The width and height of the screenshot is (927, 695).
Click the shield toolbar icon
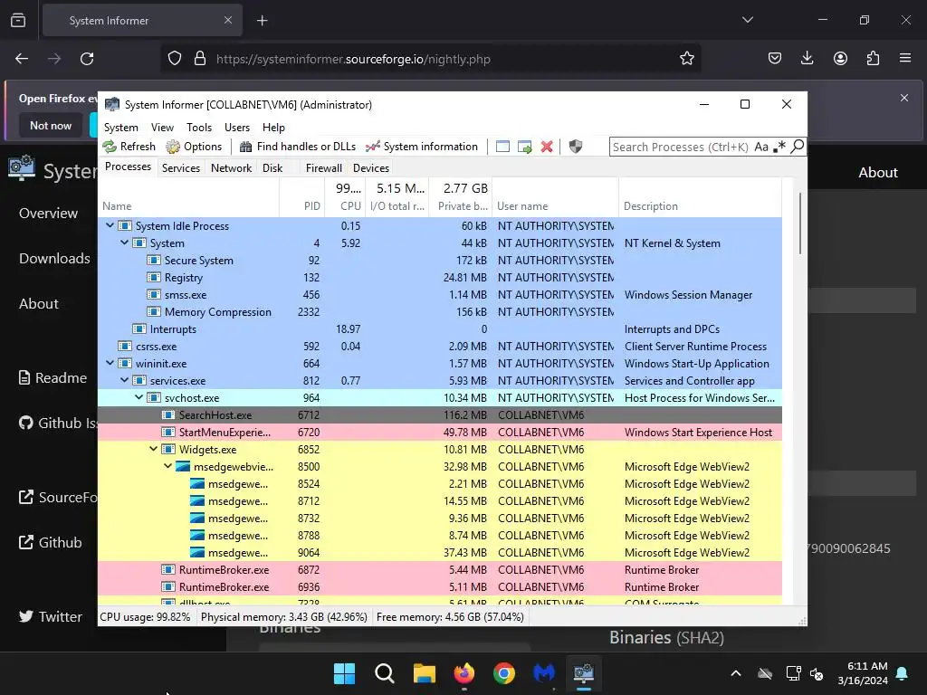[575, 147]
